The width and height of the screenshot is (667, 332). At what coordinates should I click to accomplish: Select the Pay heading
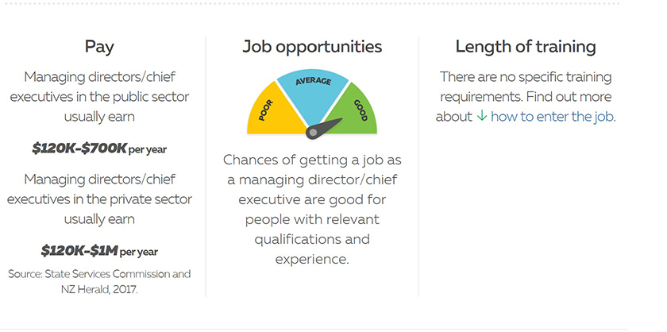(99, 46)
